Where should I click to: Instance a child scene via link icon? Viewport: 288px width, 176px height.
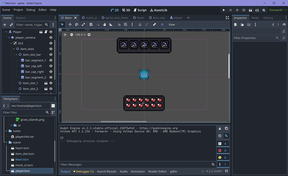[x=11, y=25]
